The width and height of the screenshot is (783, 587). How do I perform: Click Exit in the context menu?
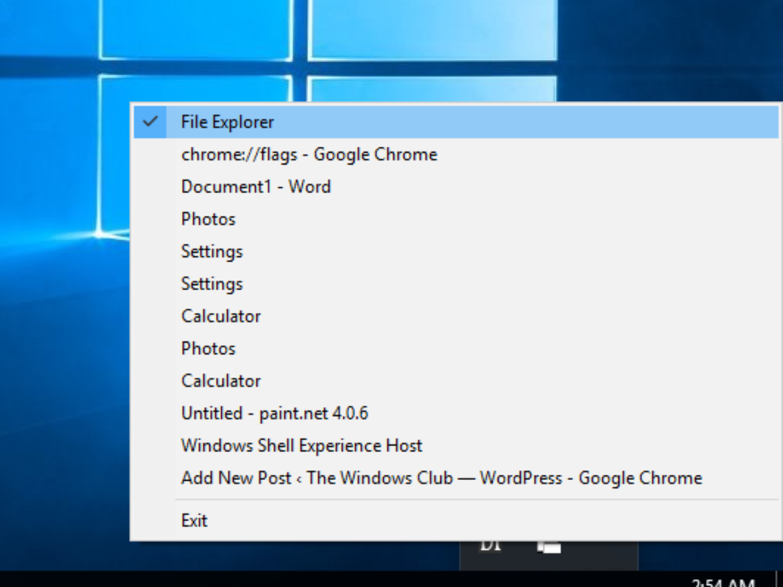(194, 520)
